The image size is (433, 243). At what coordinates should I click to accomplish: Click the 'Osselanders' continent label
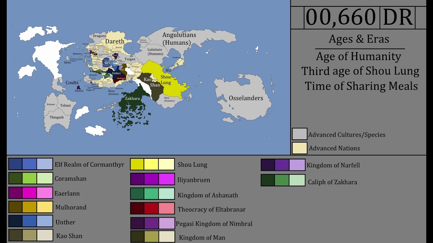[246, 98]
